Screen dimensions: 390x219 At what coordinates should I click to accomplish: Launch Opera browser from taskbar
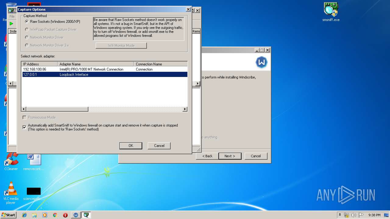pyautogui.click(x=65, y=215)
